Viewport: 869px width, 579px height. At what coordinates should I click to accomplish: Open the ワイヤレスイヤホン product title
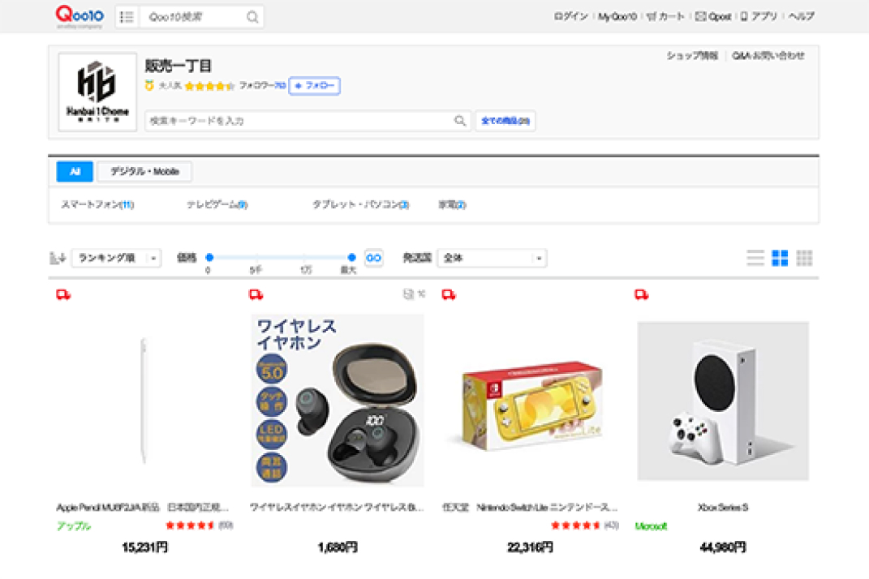click(337, 508)
